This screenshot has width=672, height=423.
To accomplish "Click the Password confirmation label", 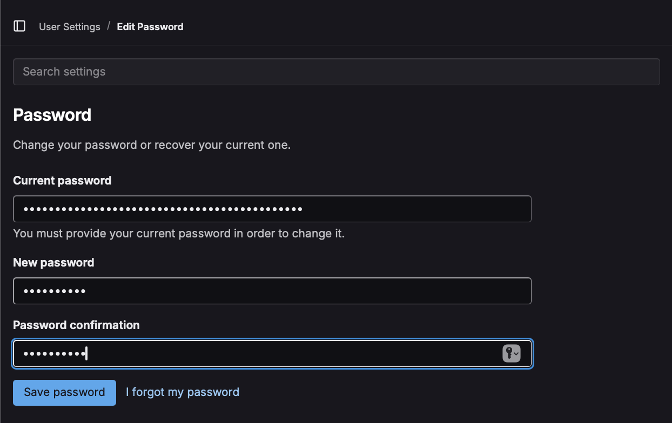I will click(x=76, y=325).
